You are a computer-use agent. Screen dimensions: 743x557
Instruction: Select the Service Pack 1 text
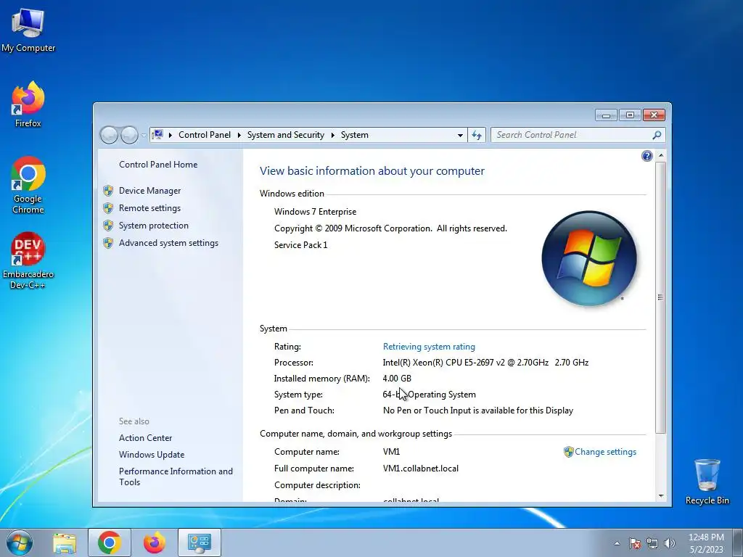click(300, 245)
